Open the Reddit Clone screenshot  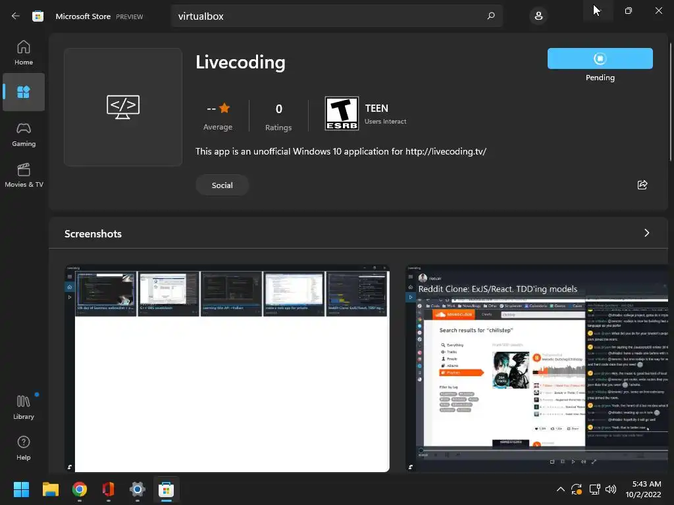(537, 368)
